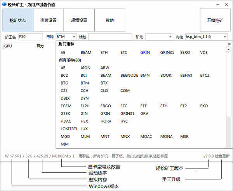Select VDS in the hot coins row
The width and height of the screenshot is (233, 191).
coord(204,52)
